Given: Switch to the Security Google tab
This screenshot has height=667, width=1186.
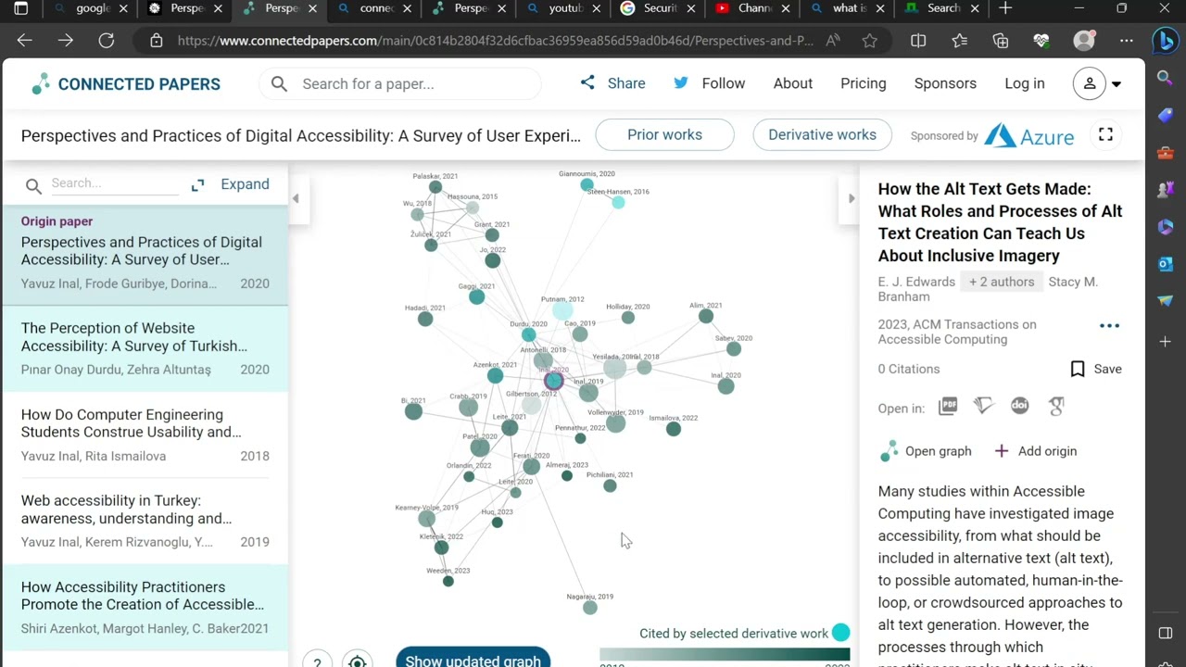Looking at the screenshot, I should 658,8.
